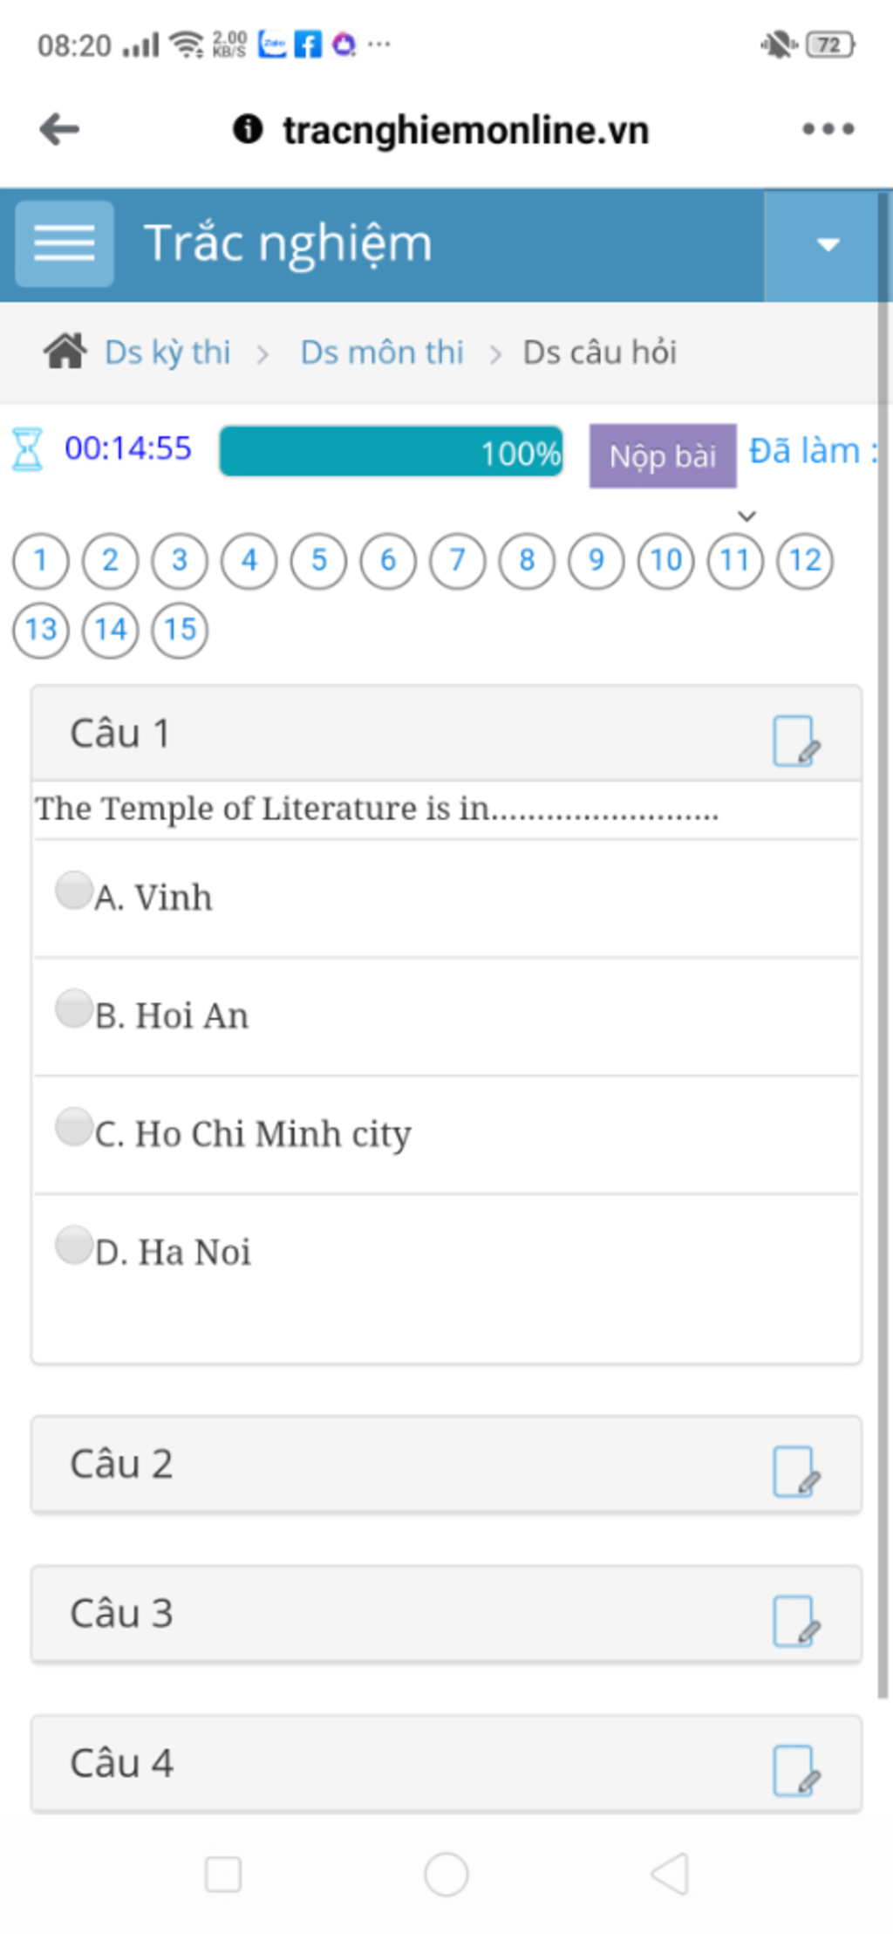Open the three-dots browser options

click(x=828, y=129)
